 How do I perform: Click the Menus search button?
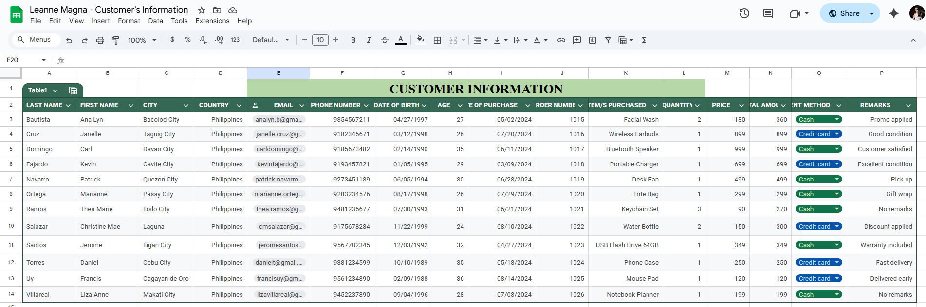[34, 40]
